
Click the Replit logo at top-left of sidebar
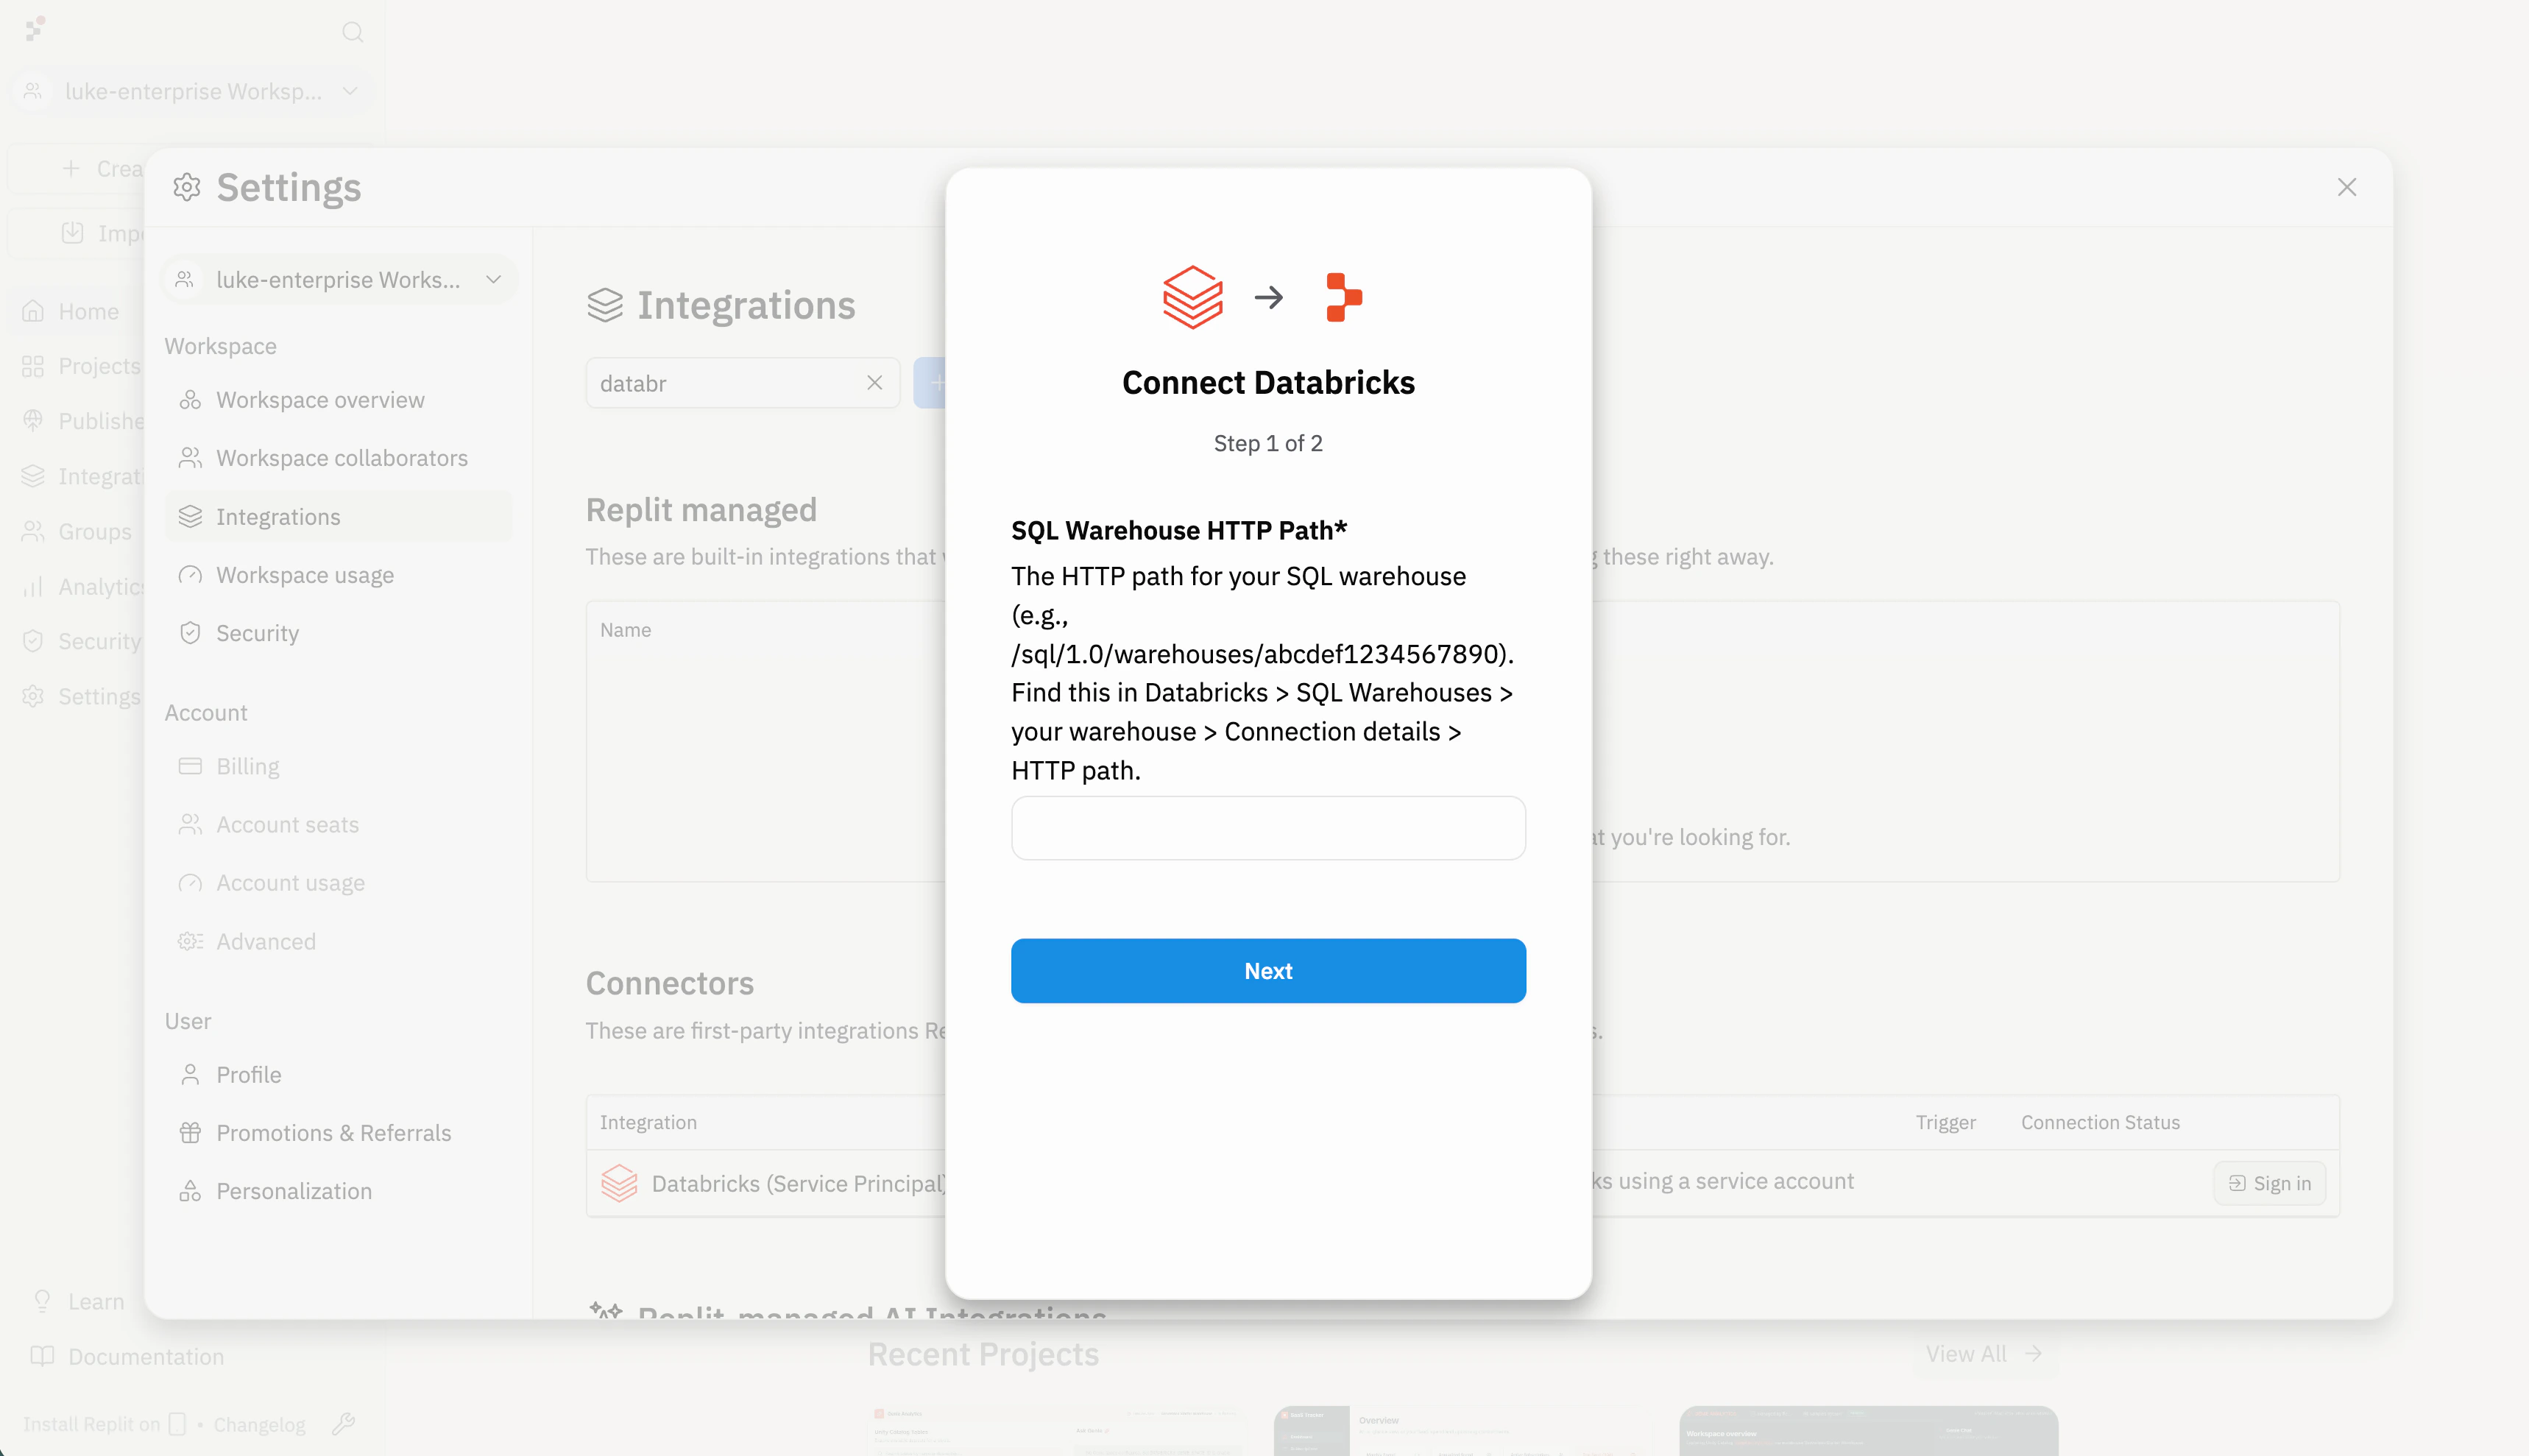coord(35,29)
